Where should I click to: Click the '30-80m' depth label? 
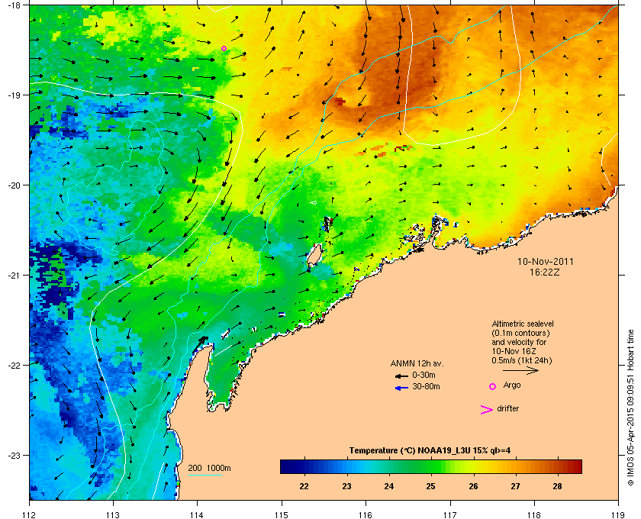click(426, 386)
